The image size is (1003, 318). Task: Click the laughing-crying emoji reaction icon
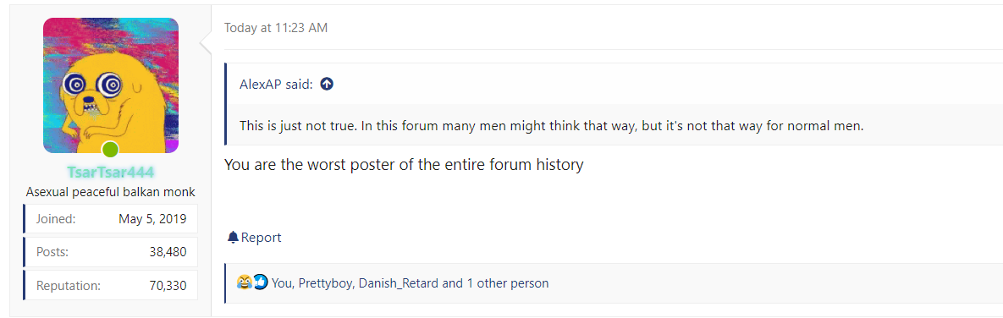coord(244,282)
